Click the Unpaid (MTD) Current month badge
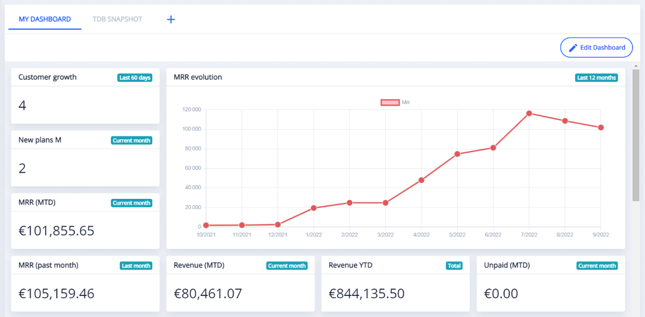This screenshot has width=645, height=317. (597, 266)
